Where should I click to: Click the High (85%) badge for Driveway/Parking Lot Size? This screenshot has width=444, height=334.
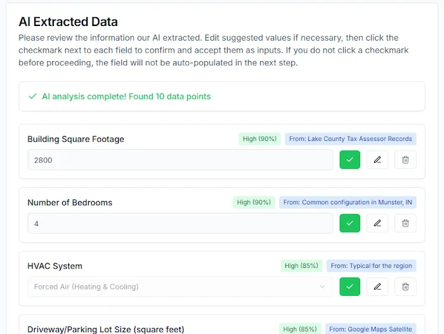click(x=300, y=329)
